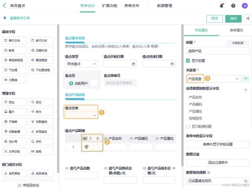Image resolution: width=252 pixels, height=188 pixels.
Task: Copy the selected subform column
Action: pyautogui.click(x=91, y=139)
